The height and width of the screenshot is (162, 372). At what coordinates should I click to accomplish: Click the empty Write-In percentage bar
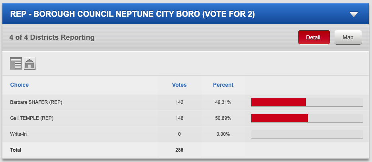click(307, 134)
